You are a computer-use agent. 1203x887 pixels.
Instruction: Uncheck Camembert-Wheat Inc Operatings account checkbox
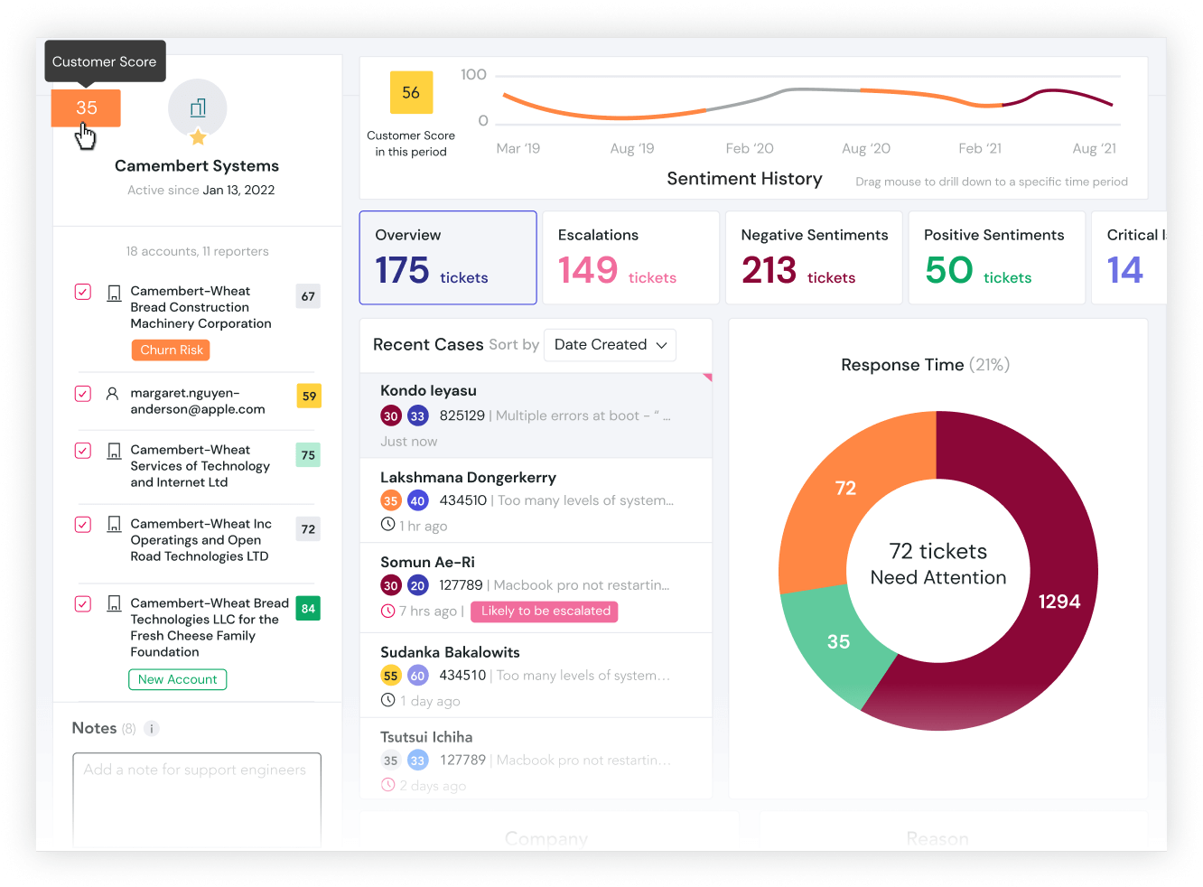(x=83, y=524)
